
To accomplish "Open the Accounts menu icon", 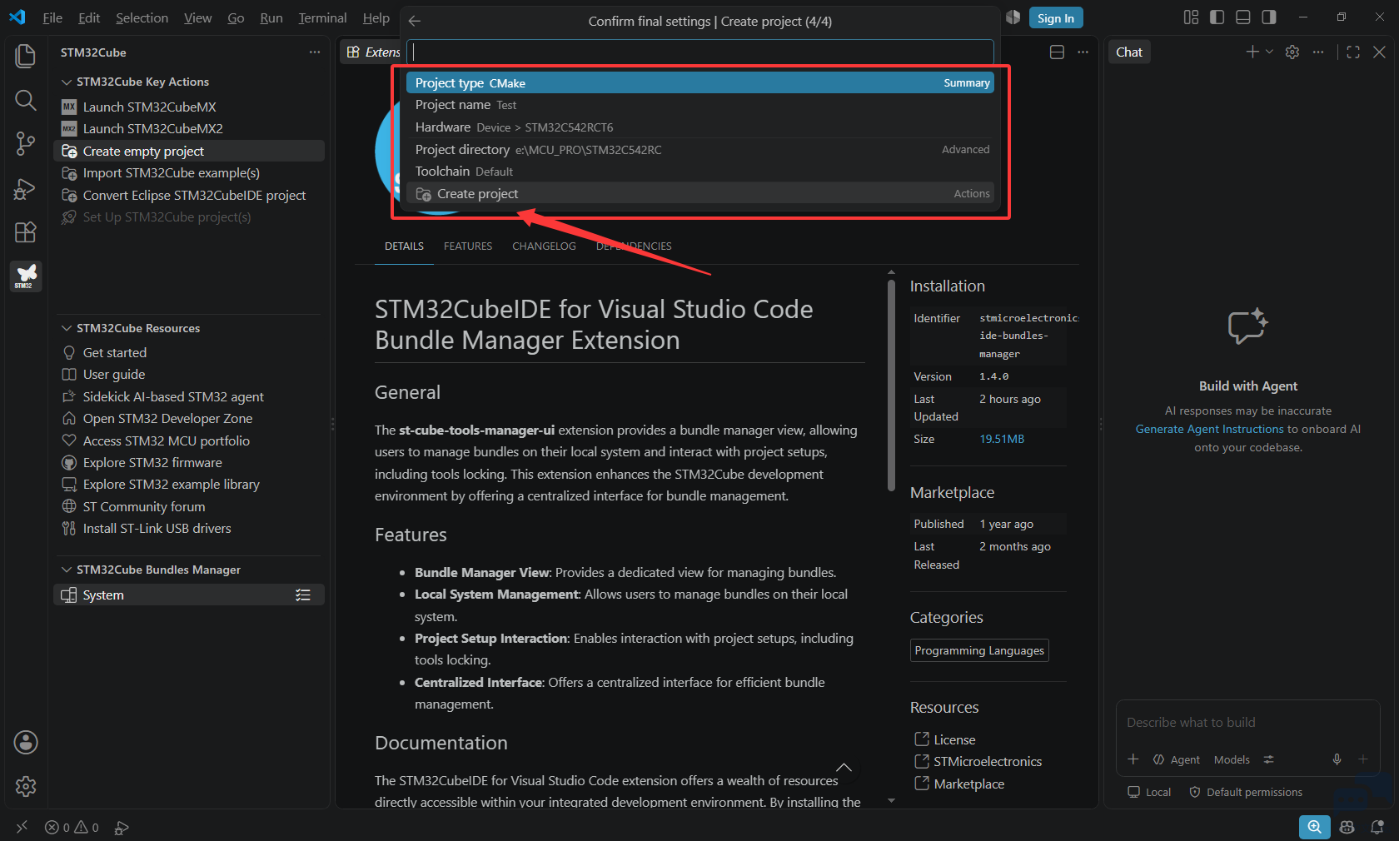I will (x=26, y=742).
